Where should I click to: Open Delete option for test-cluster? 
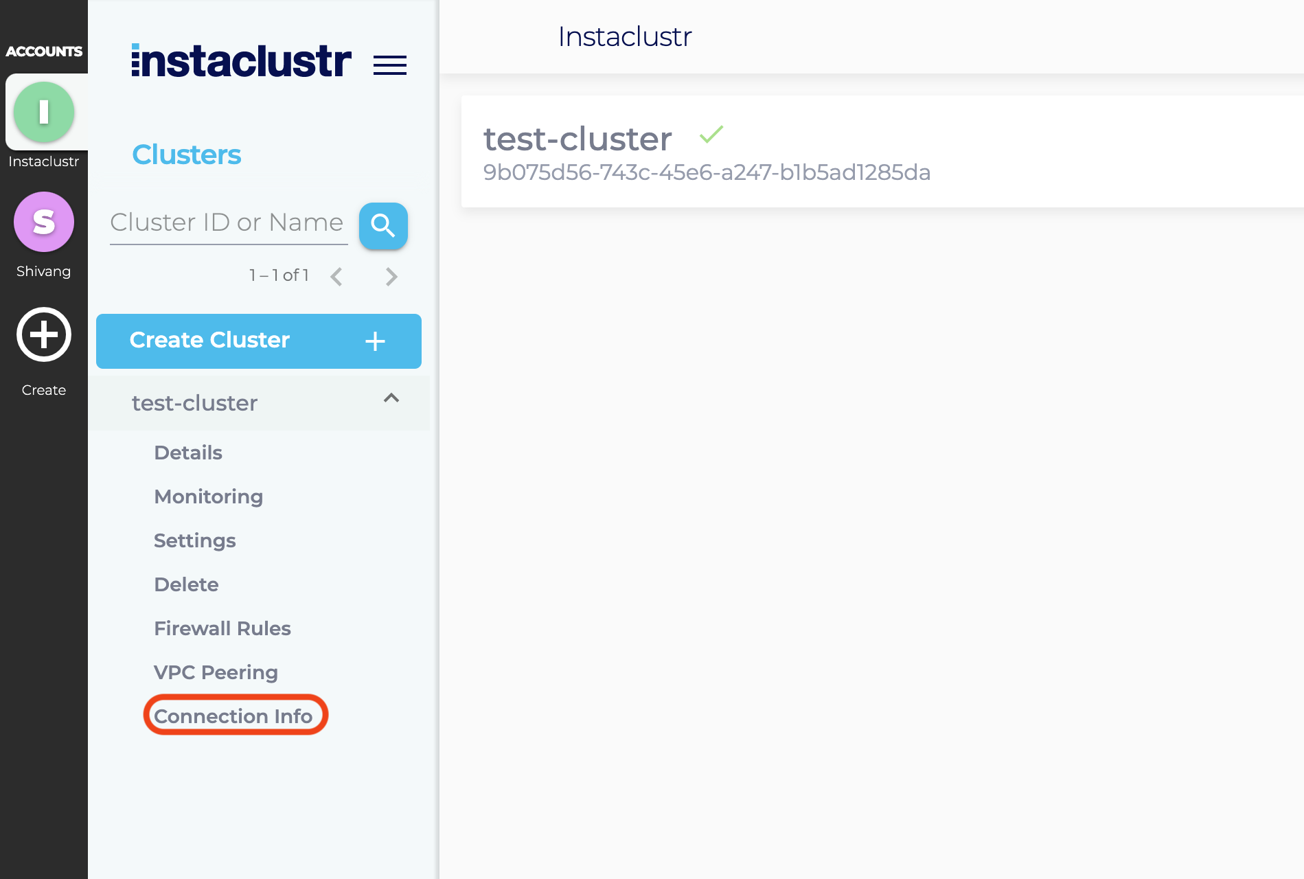186,584
